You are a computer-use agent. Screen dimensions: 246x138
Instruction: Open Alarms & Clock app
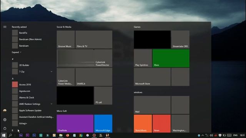(33, 97)
